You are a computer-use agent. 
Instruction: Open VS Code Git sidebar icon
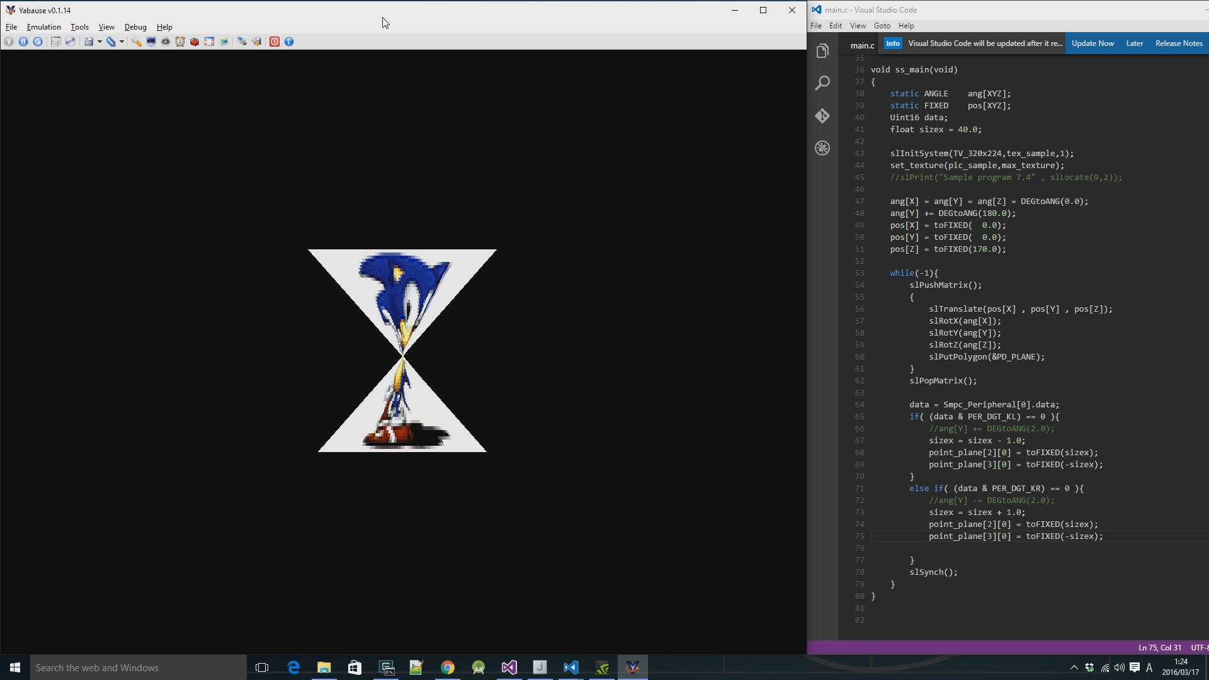pos(822,116)
